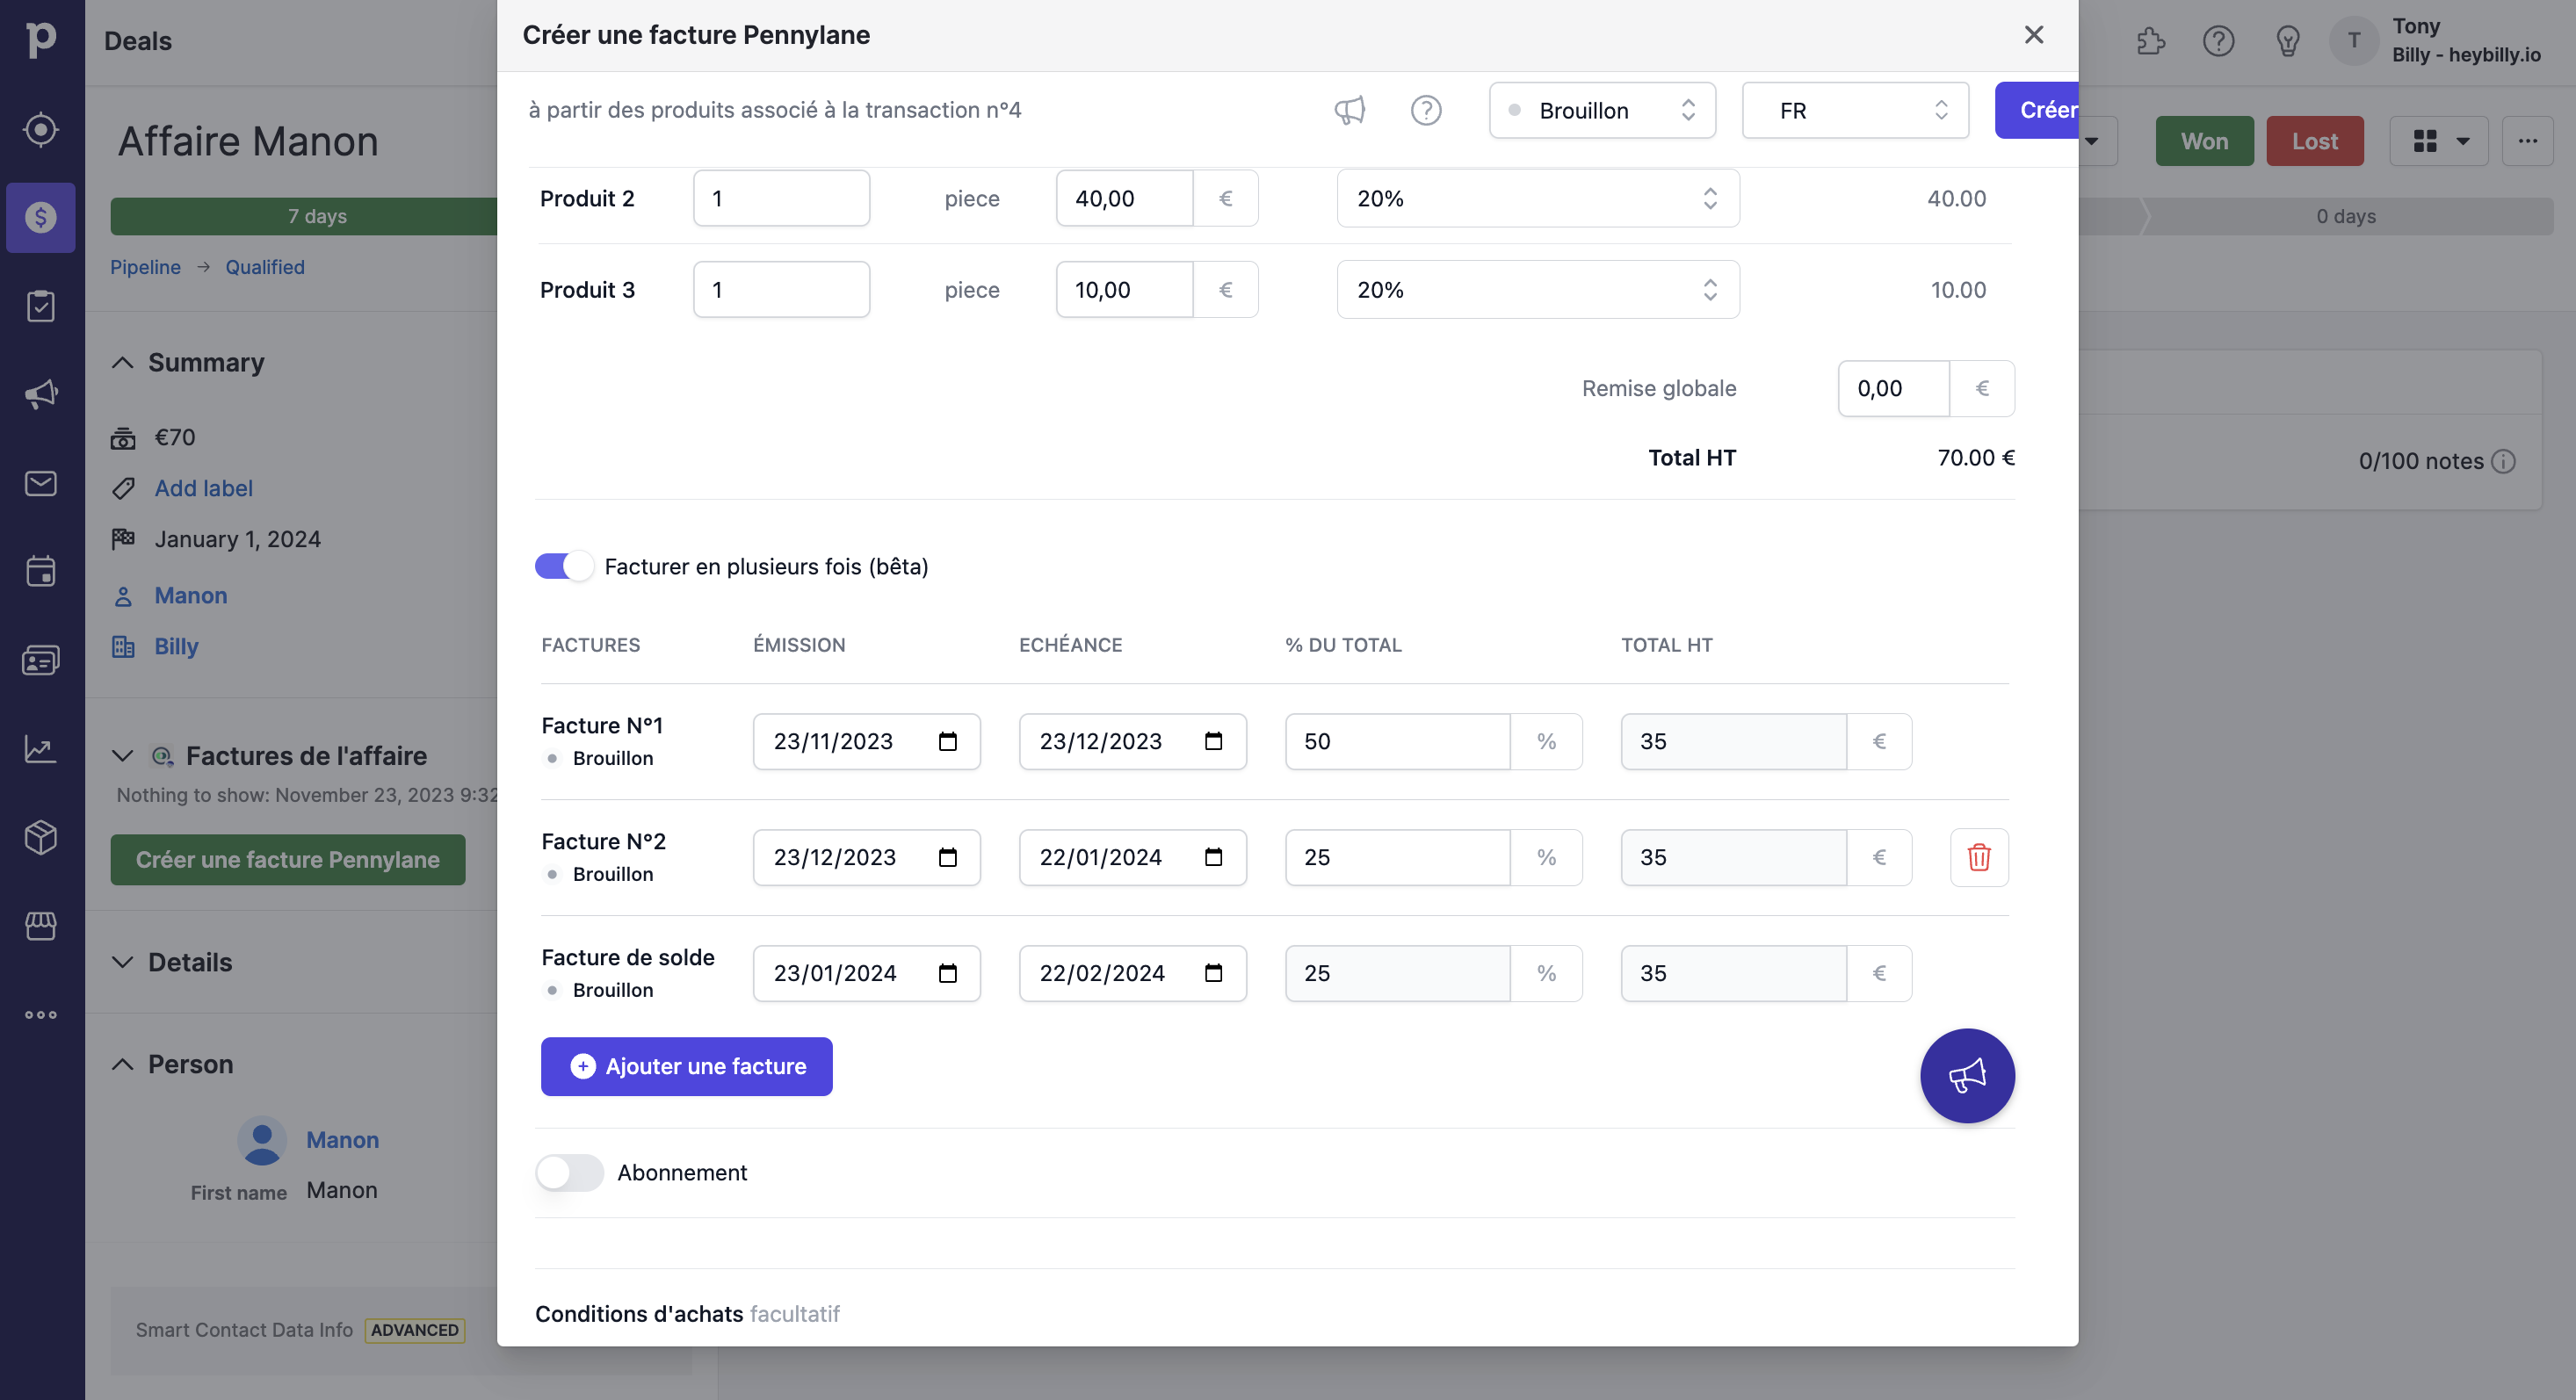
Task: Open the top bar help icon
Action: coord(2219,41)
